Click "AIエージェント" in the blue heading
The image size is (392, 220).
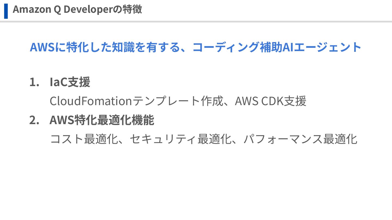(x=321, y=47)
